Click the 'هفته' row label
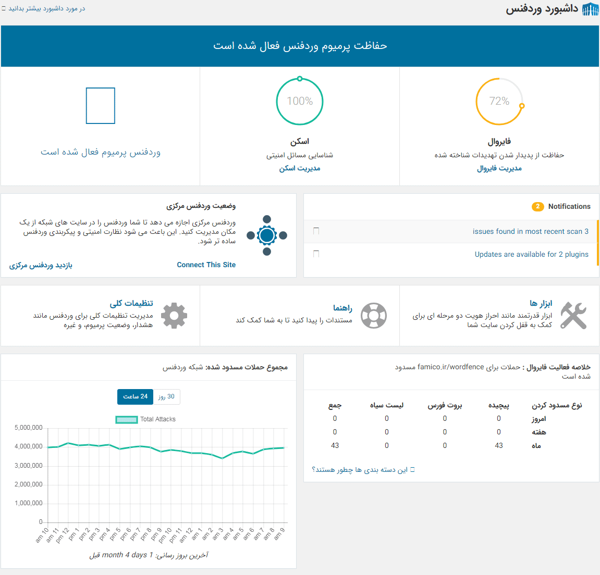The width and height of the screenshot is (600, 575). click(539, 432)
